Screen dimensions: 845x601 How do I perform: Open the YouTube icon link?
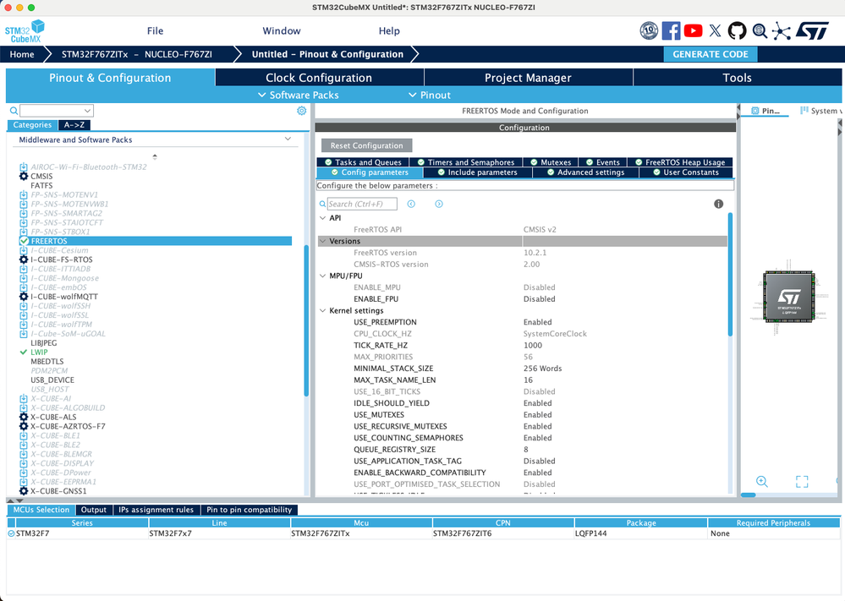(x=693, y=30)
